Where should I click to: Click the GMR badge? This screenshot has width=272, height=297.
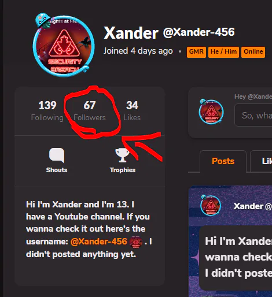click(x=196, y=52)
